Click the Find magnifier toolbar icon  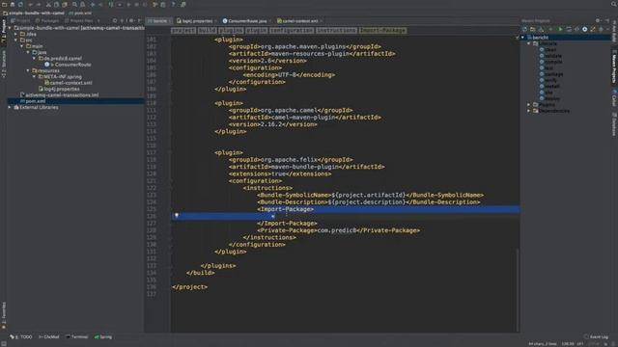74,4
